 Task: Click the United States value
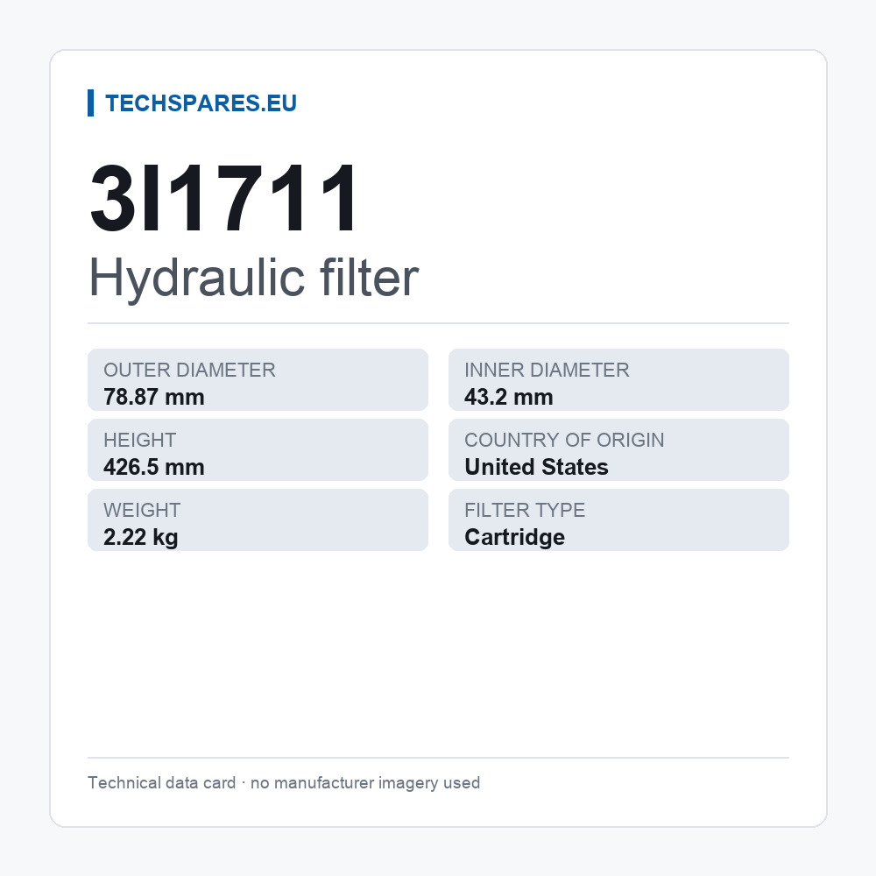tap(536, 467)
